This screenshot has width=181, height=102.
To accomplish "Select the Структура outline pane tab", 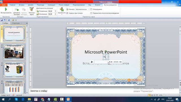I will [16, 23].
